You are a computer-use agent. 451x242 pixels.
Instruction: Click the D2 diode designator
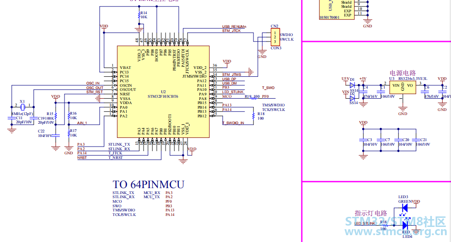coord(352,94)
